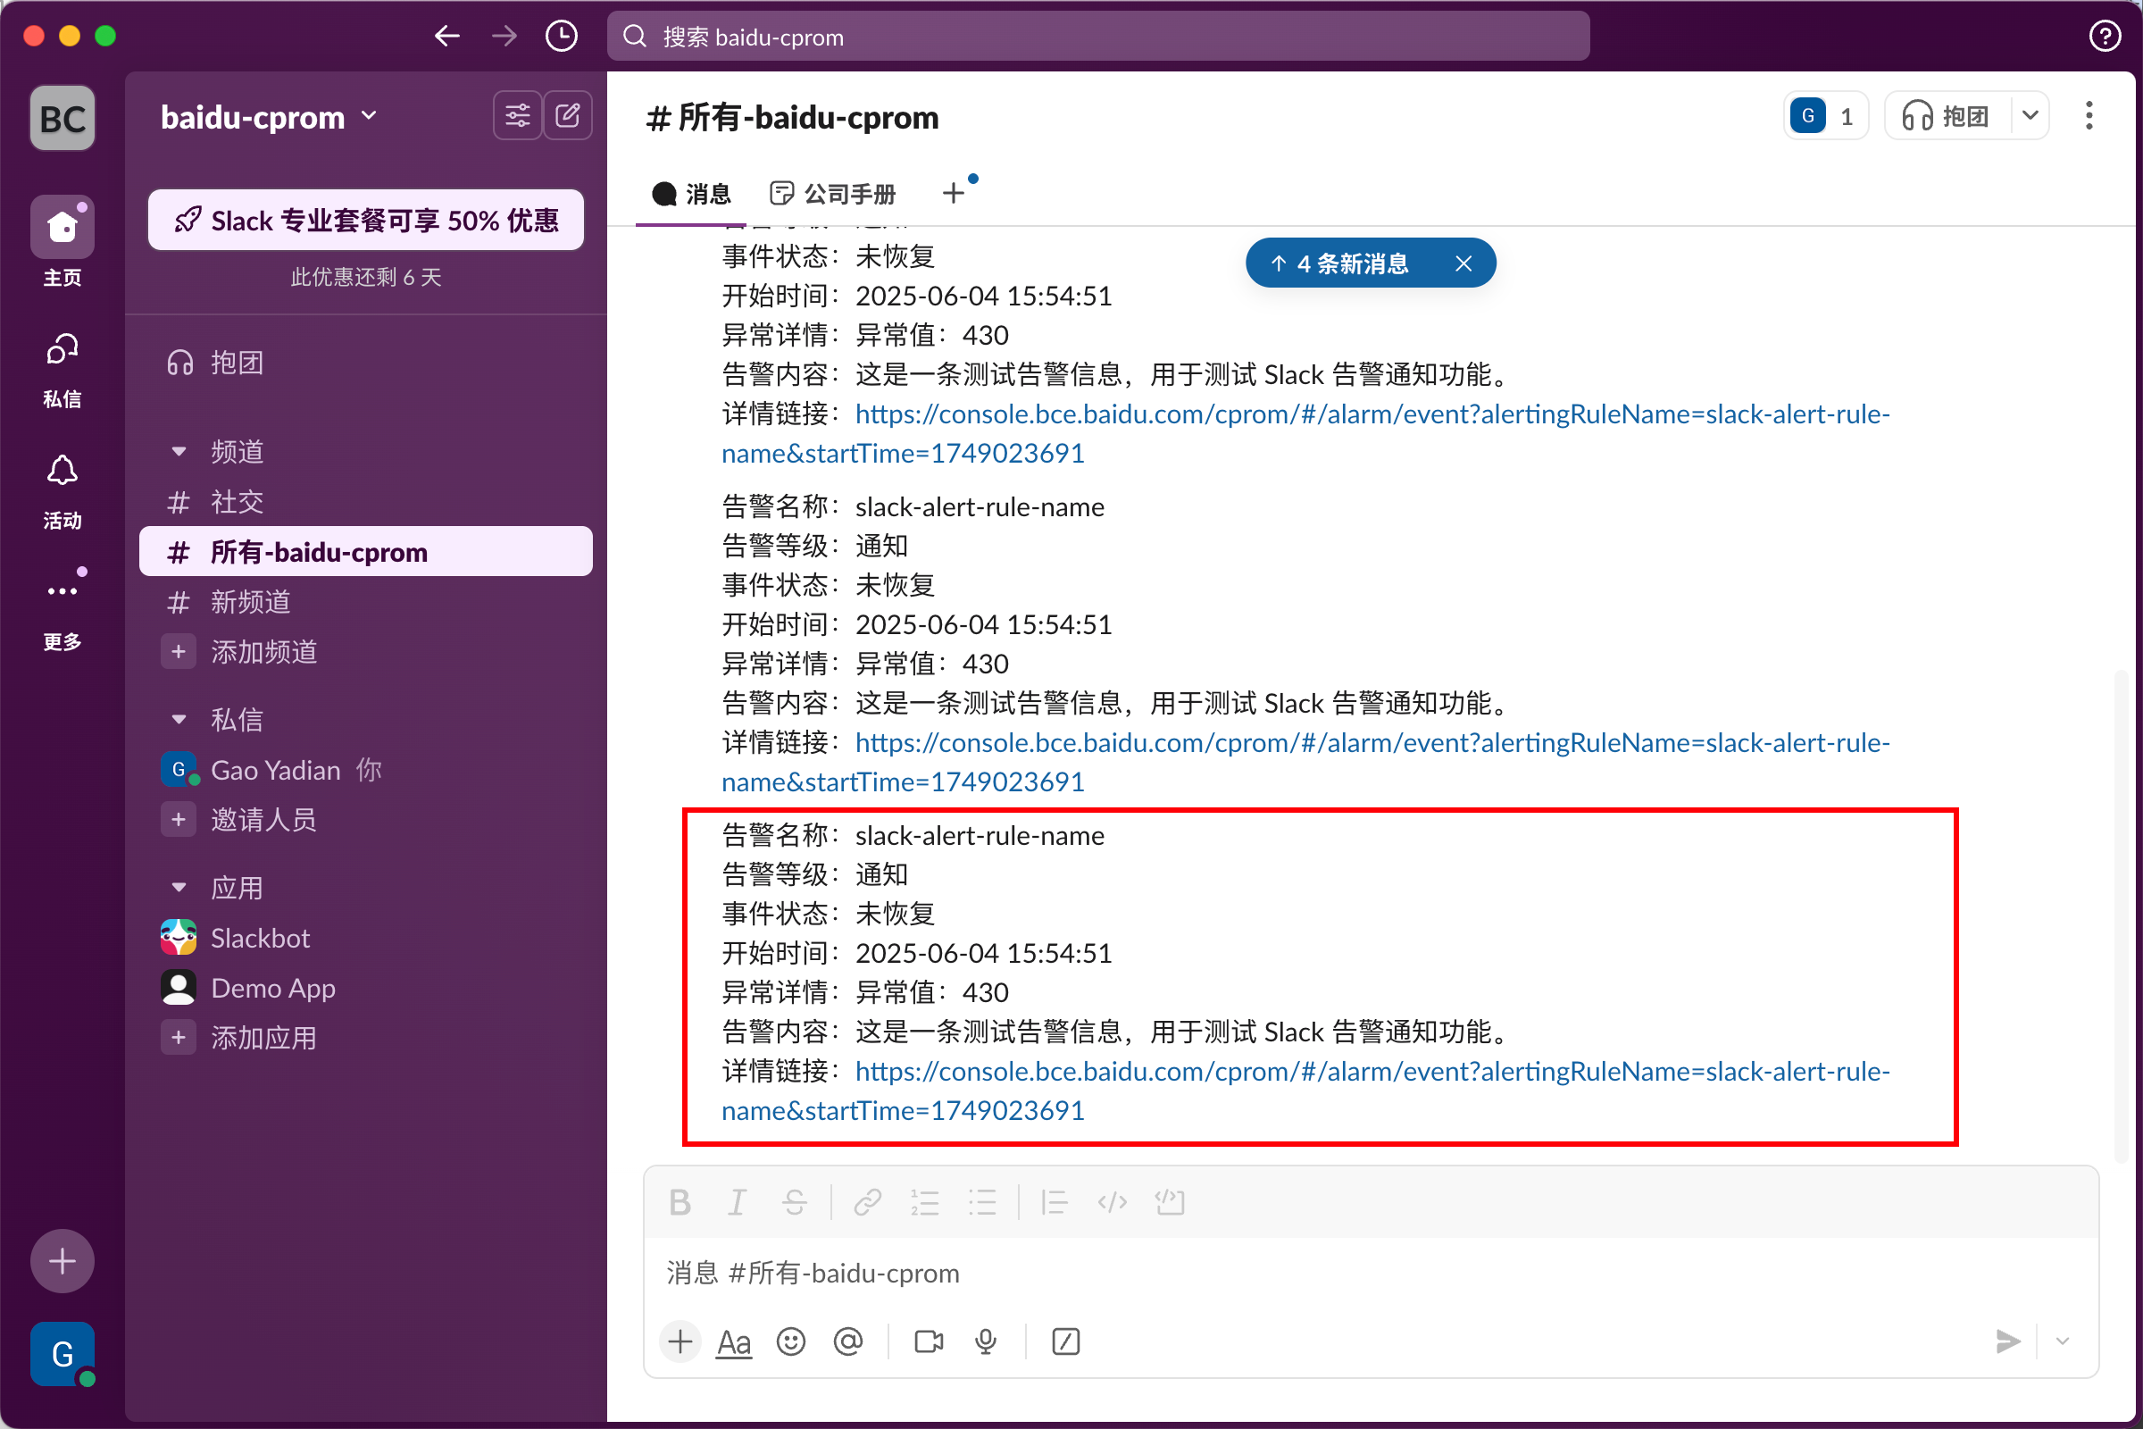This screenshot has width=2143, height=1429.
Task: Insert a bulleted list in the composer
Action: pyautogui.click(x=982, y=1202)
